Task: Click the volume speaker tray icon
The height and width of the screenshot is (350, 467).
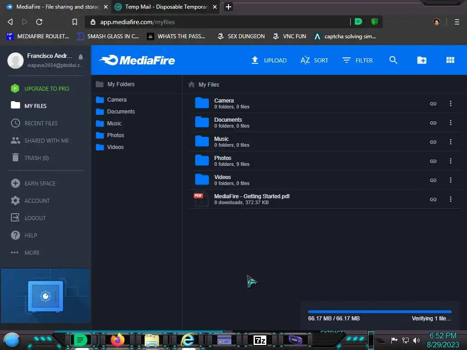Action: pyautogui.click(x=416, y=340)
